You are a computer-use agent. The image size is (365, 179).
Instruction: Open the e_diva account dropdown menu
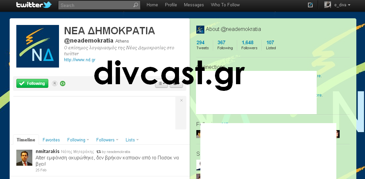coord(342,5)
